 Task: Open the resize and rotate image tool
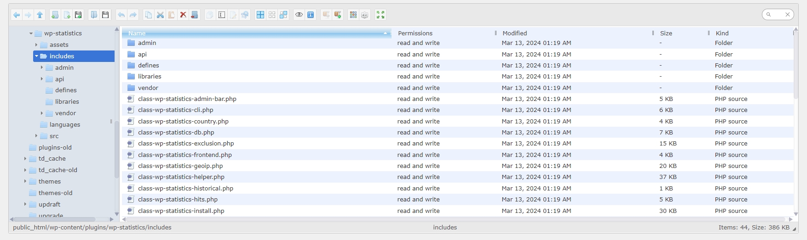pos(245,15)
